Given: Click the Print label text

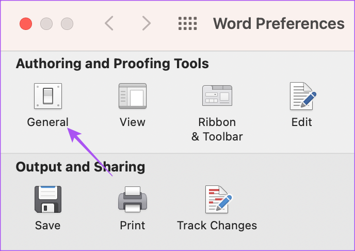Looking at the screenshot, I should tap(133, 225).
